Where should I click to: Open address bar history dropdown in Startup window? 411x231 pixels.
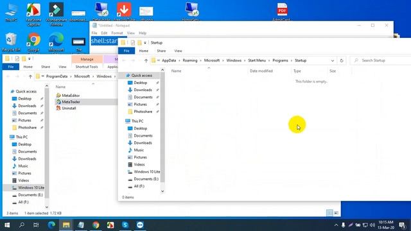coord(333,60)
